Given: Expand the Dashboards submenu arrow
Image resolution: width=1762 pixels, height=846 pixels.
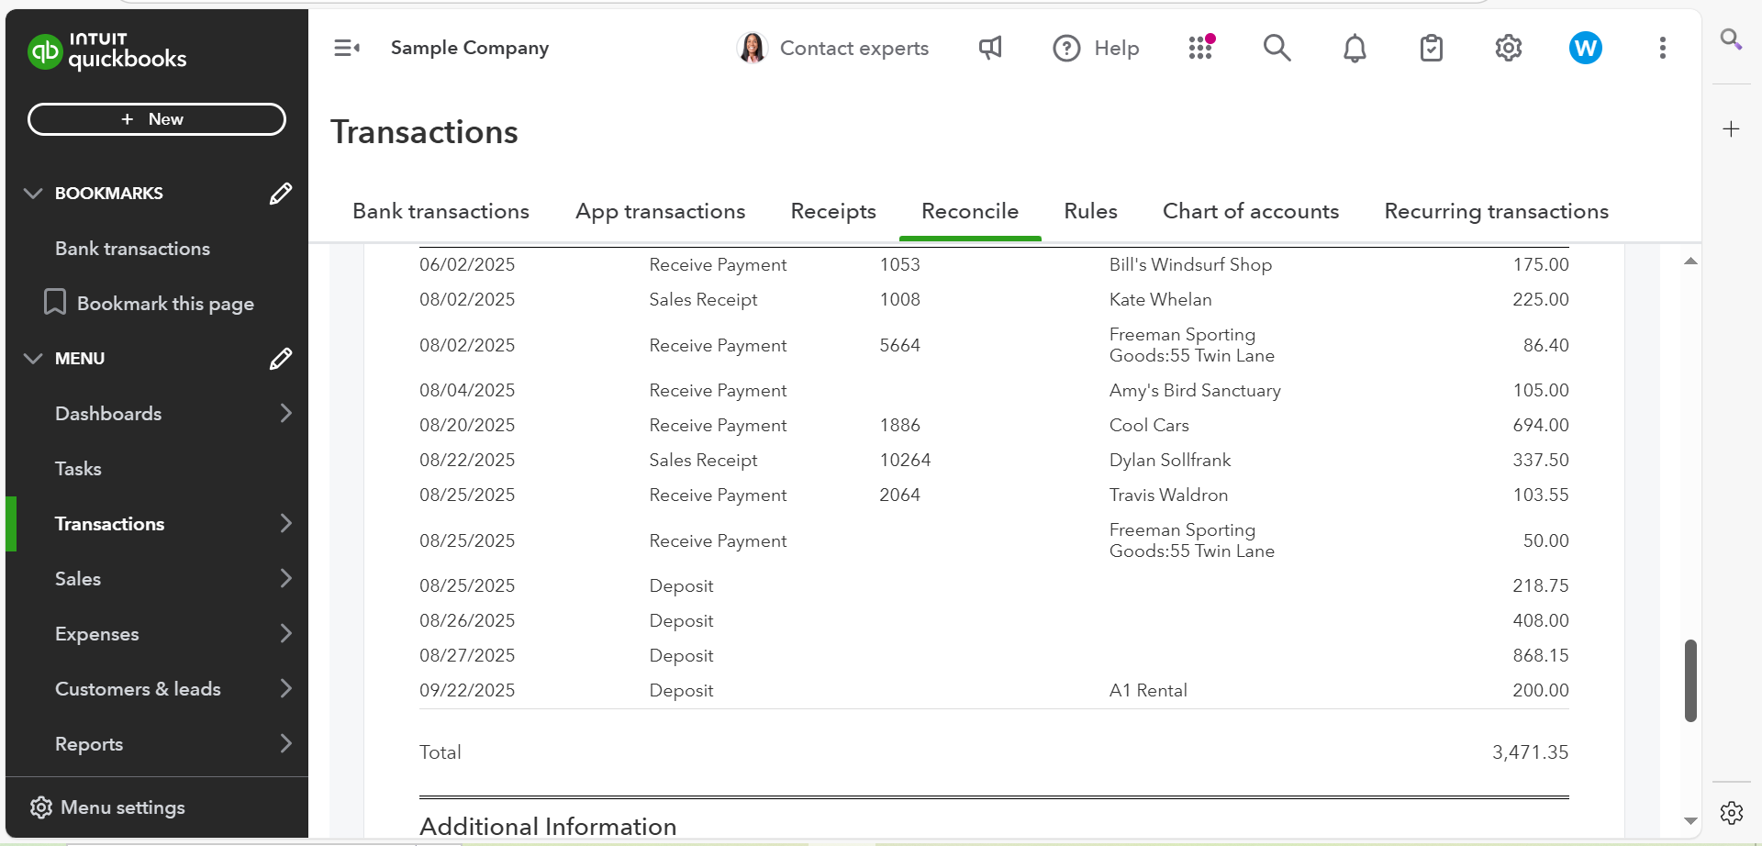Looking at the screenshot, I should point(285,414).
